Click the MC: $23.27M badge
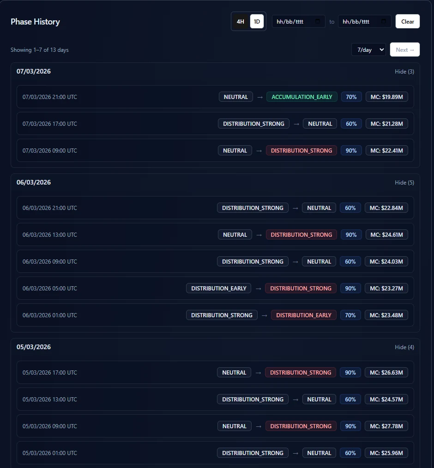This screenshot has width=434, height=468. pos(386,289)
